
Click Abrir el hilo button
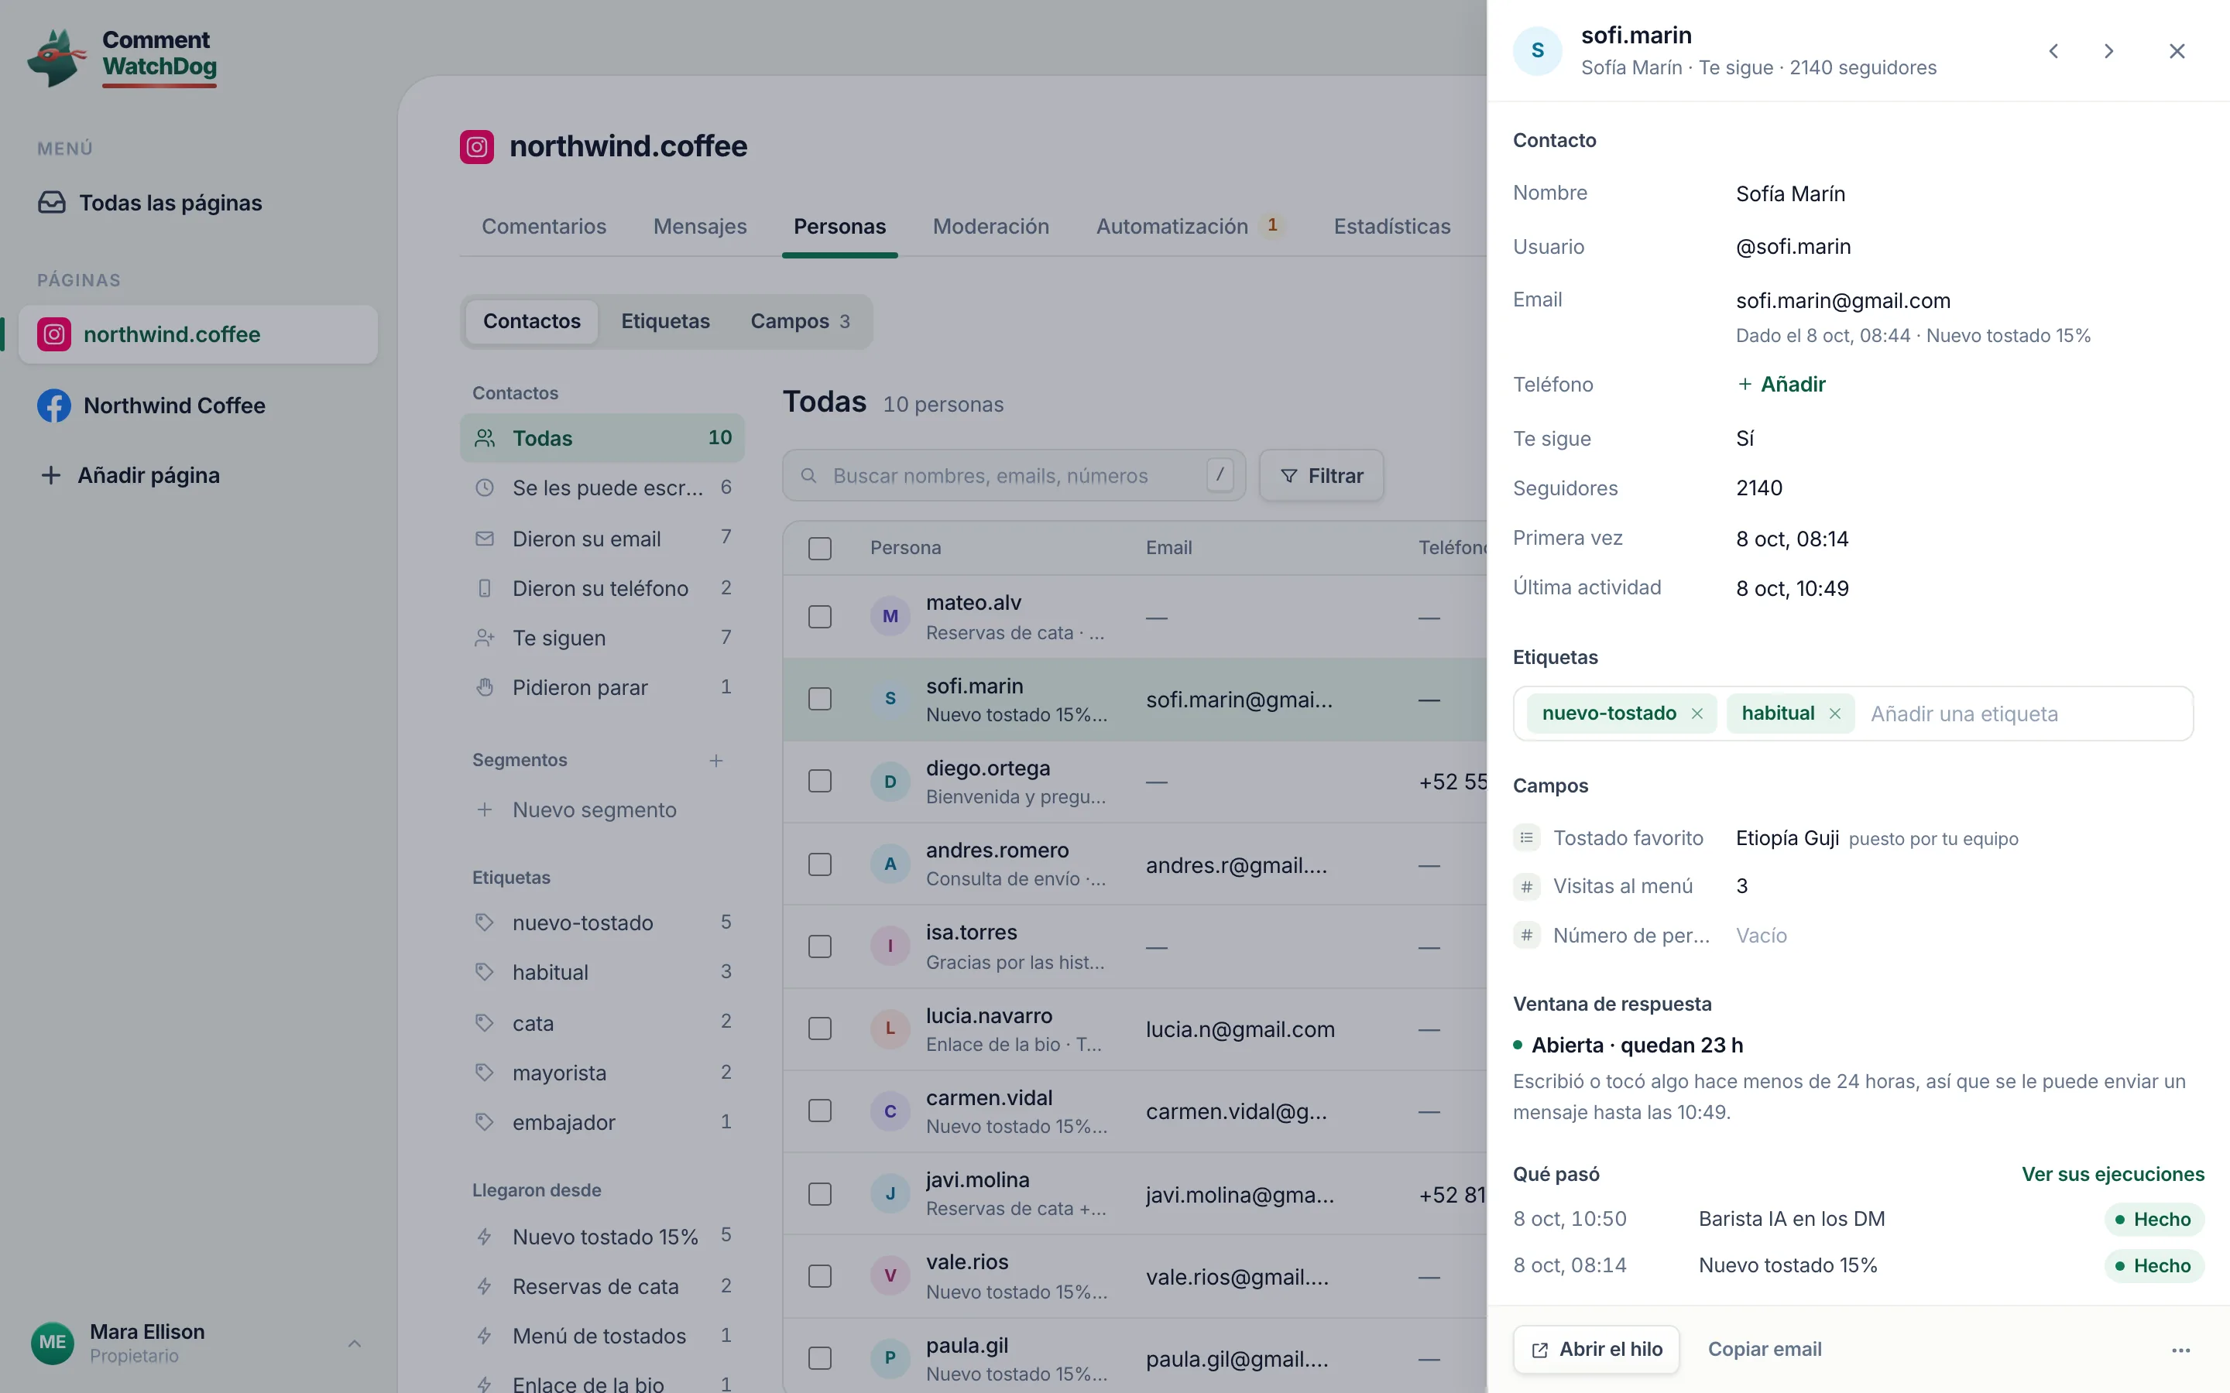coord(1596,1350)
